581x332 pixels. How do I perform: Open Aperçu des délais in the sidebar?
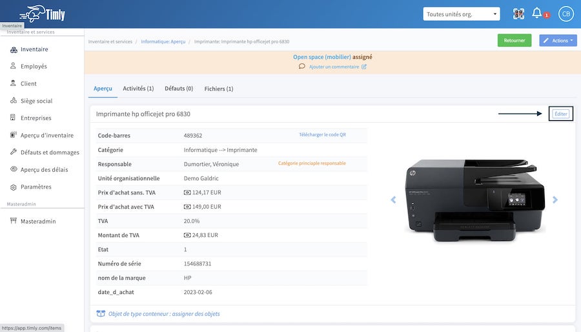(x=45, y=170)
